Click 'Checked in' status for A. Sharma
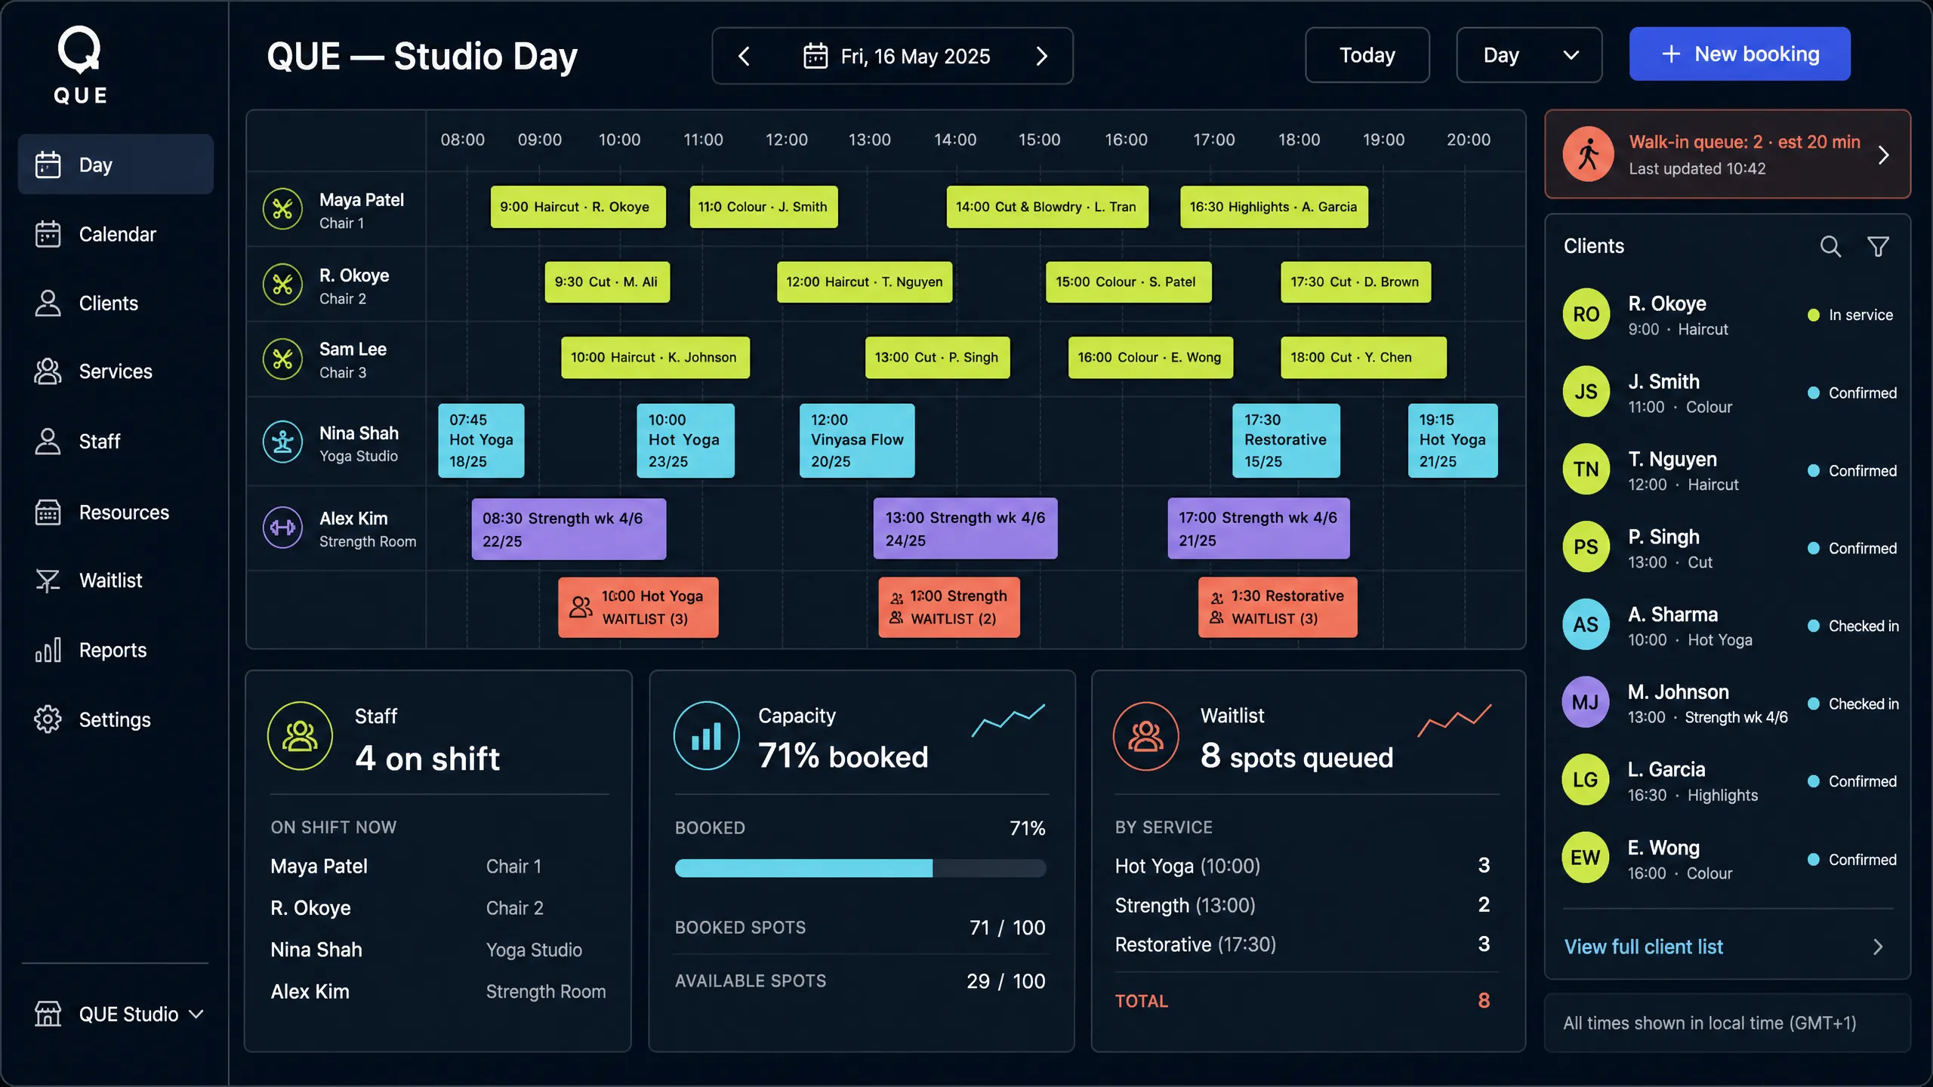The image size is (1933, 1087). (1854, 626)
